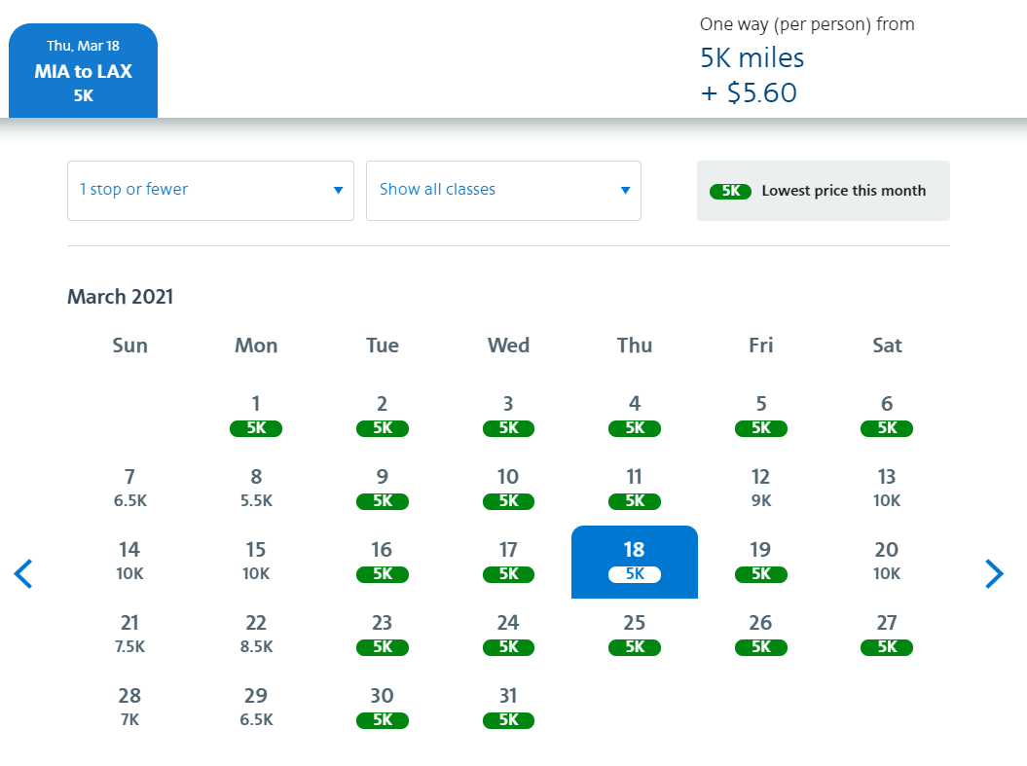Click the selected date March 18

[x=634, y=562]
